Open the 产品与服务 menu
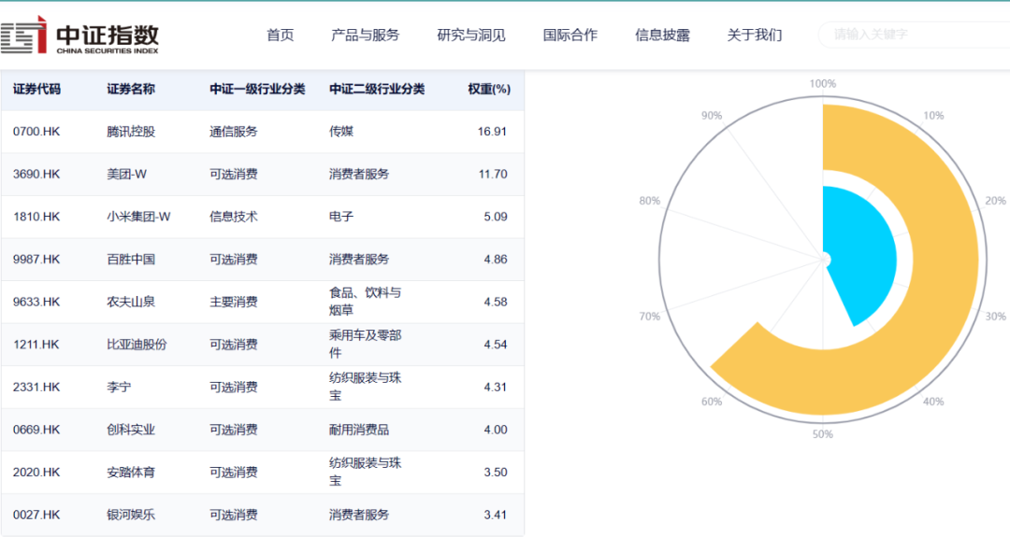 pyautogui.click(x=365, y=35)
